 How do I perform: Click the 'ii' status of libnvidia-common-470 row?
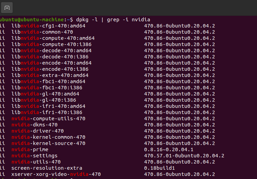pos(2,32)
